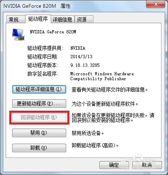Screen dimensions: 168x175
Task: Uninstall driver with 卸载(U) button
Action: click(x=39, y=148)
